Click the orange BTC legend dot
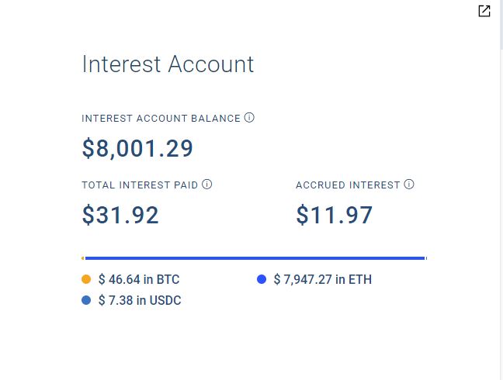The width and height of the screenshot is (503, 380). click(x=86, y=279)
